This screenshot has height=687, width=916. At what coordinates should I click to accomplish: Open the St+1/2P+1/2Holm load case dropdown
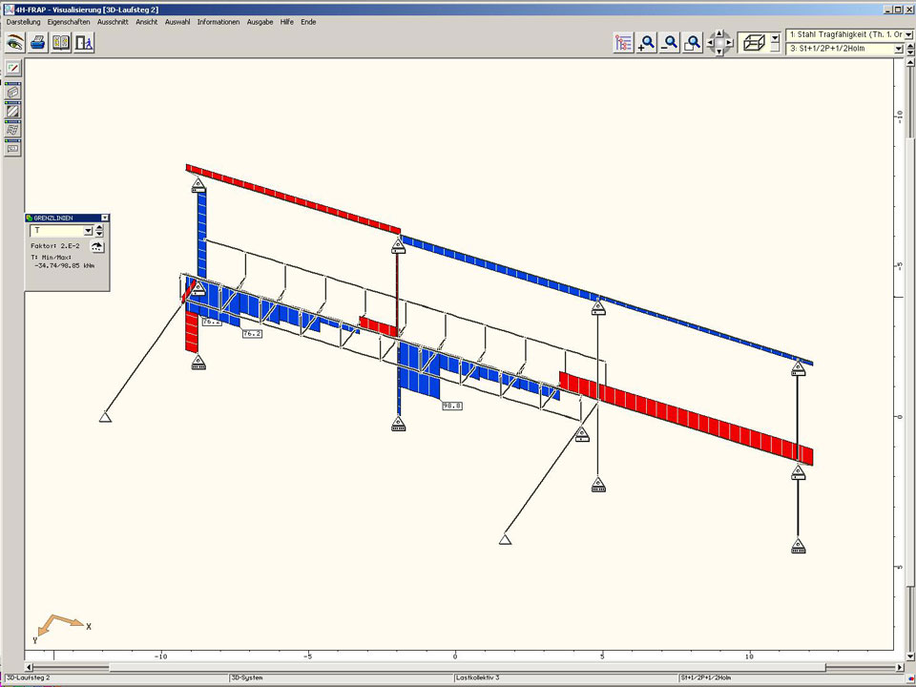coord(899,49)
